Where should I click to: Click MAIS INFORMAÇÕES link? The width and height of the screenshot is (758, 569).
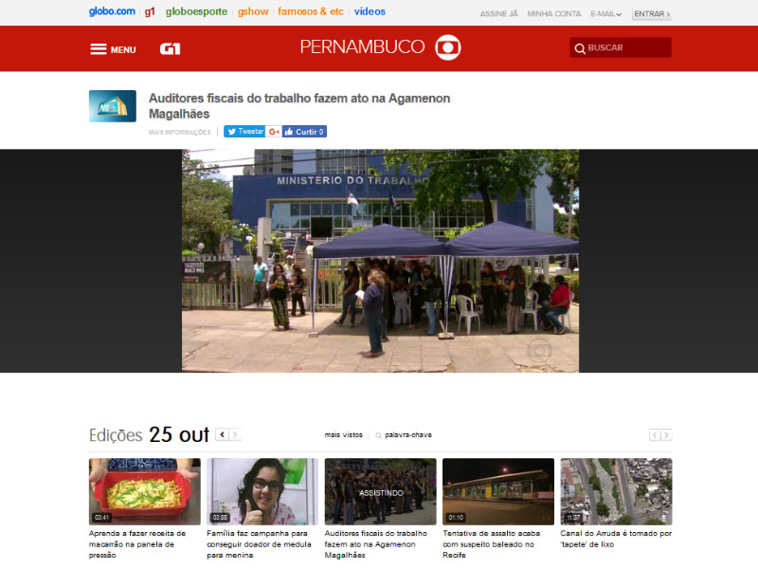coord(179,132)
